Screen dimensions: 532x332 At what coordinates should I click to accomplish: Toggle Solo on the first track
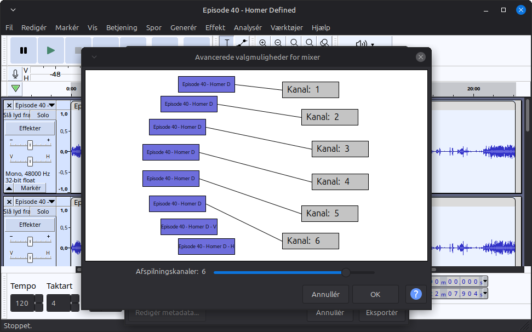click(x=43, y=115)
